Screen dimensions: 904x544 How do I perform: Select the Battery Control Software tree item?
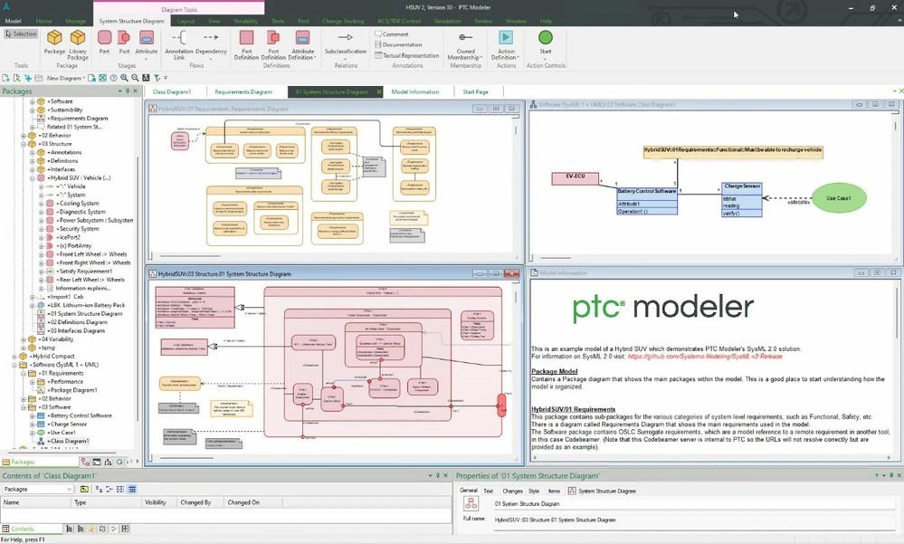pyautogui.click(x=81, y=416)
